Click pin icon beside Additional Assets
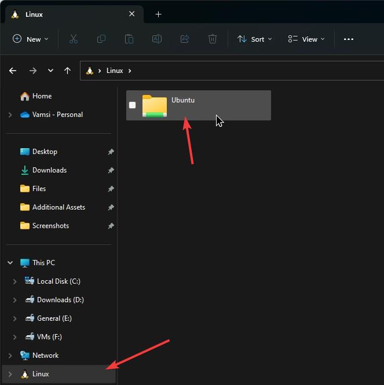Viewport: 384px width, 385px height. tap(111, 207)
